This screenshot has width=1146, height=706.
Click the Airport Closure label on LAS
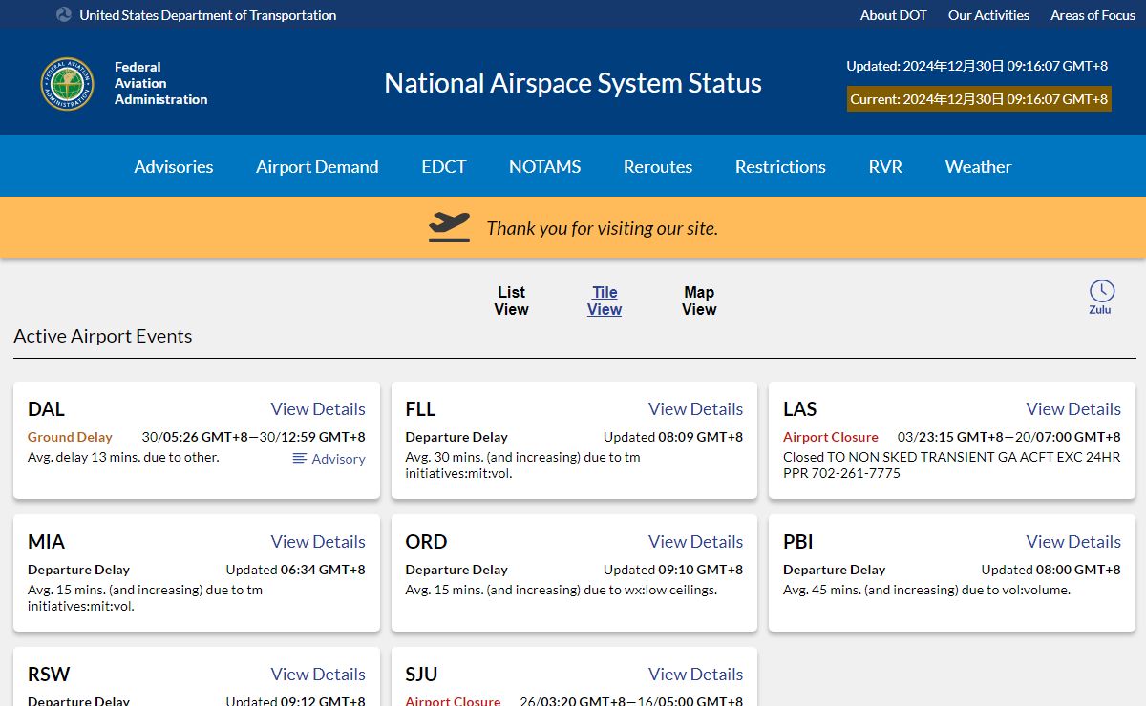tap(831, 437)
